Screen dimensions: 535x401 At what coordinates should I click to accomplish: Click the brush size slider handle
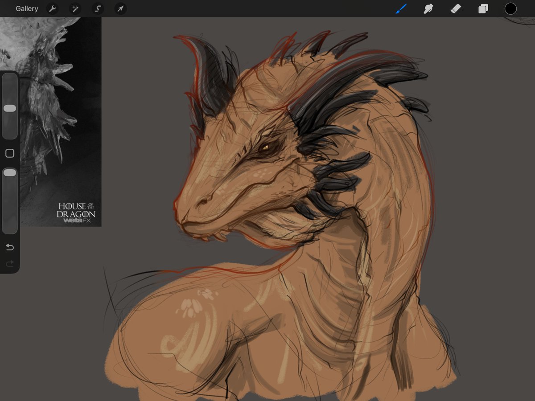point(10,108)
